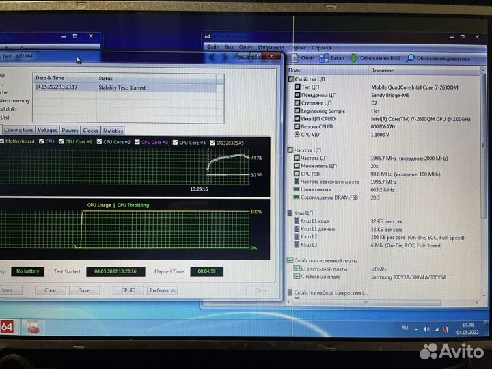Image resolution: width=492 pixels, height=369 pixels.
Task: Click the Частота ЦП section icon
Action: coord(290,150)
